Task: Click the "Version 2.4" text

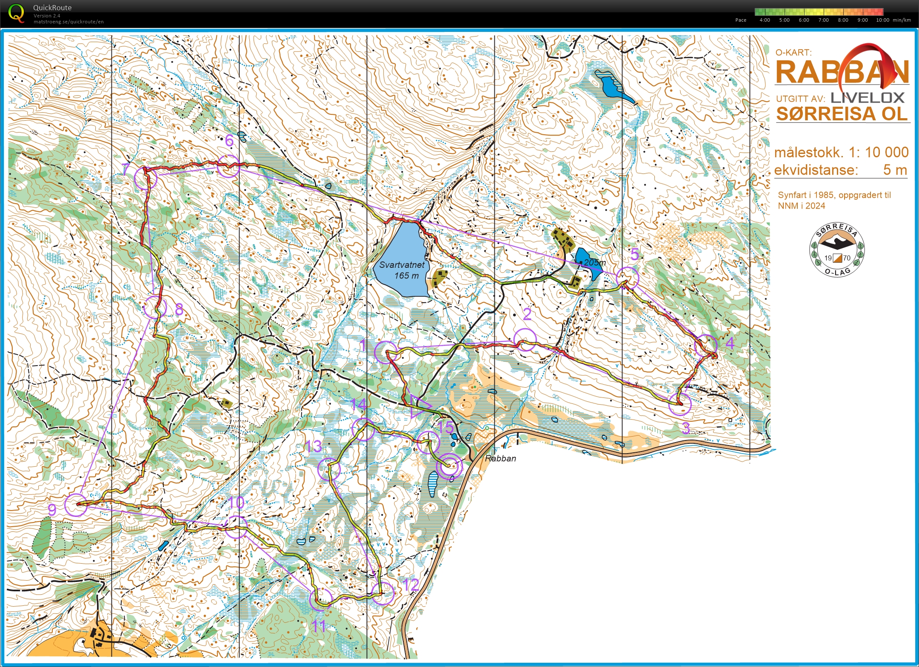Action: point(47,16)
